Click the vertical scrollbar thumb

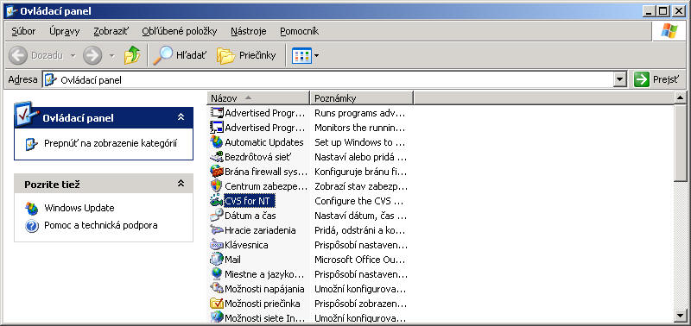point(681,143)
